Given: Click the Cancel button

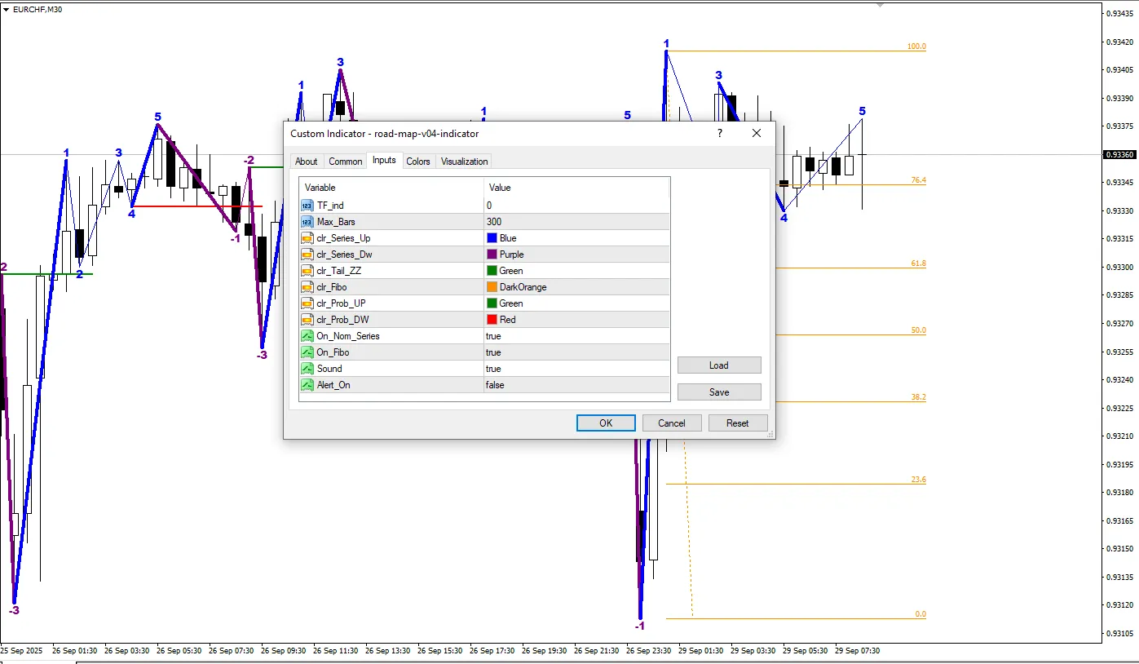Looking at the screenshot, I should coord(672,423).
